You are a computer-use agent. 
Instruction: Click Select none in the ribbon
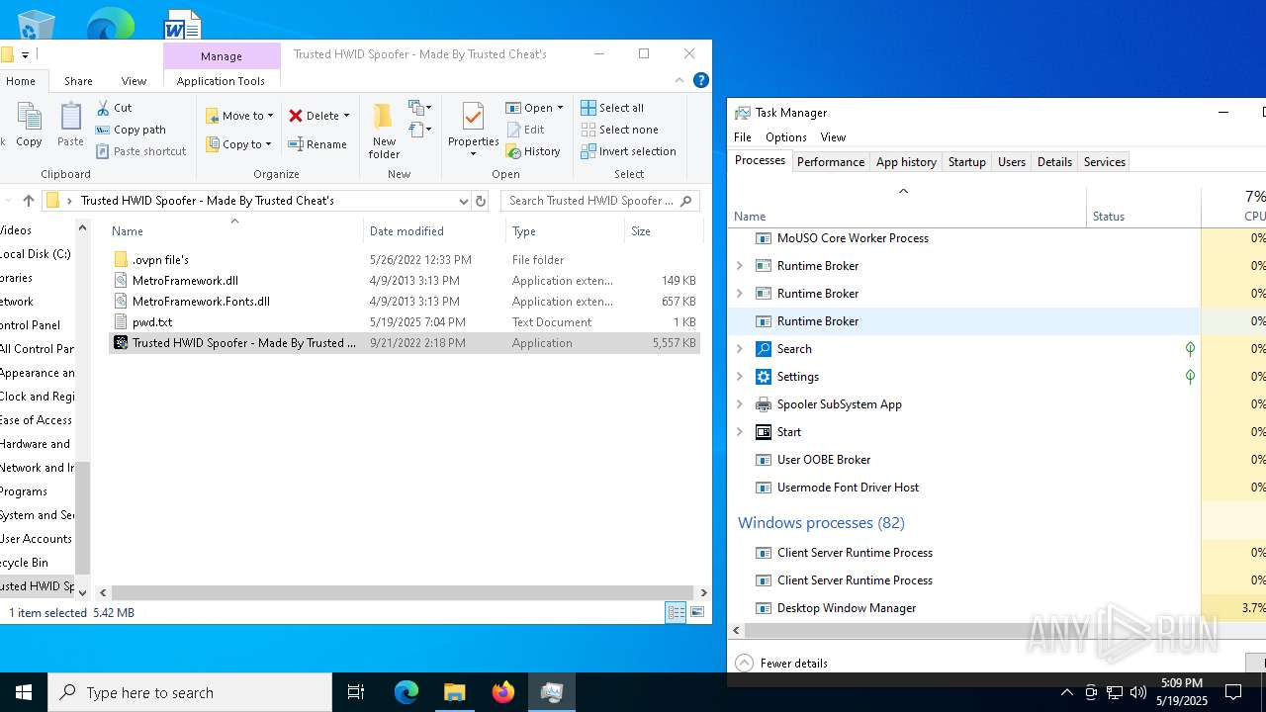[x=619, y=130]
